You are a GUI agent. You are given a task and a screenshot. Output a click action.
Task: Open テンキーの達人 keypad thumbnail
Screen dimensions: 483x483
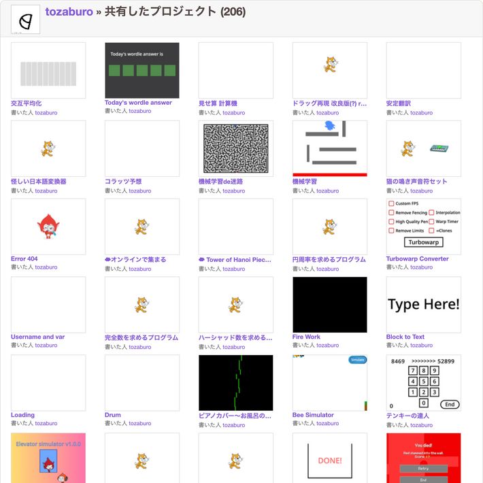pos(424,382)
